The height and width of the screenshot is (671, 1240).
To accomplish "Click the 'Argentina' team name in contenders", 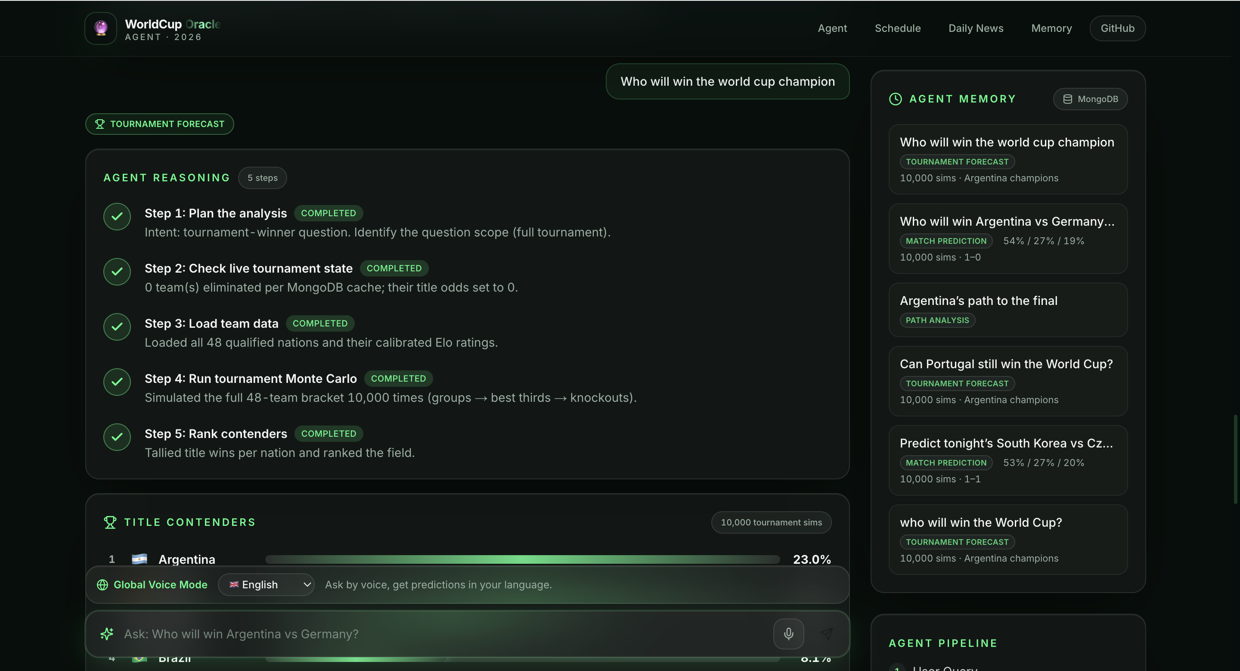I will tap(187, 559).
